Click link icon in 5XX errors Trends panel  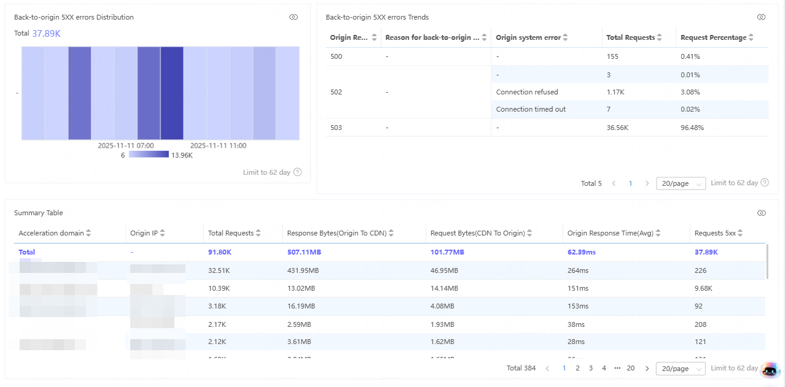[761, 17]
